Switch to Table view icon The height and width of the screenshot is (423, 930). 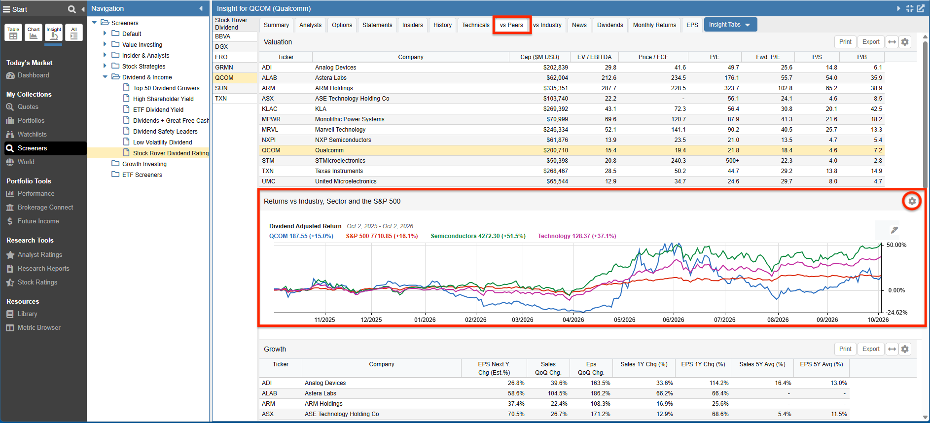(x=13, y=33)
